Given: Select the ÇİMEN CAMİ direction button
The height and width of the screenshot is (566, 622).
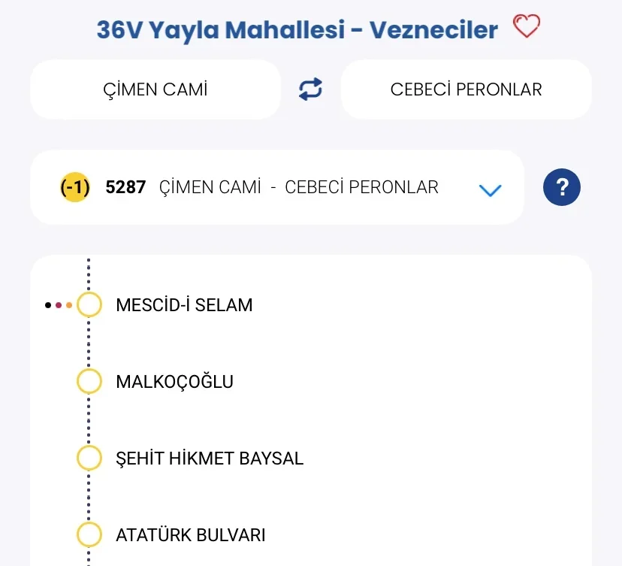Looking at the screenshot, I should [x=155, y=89].
